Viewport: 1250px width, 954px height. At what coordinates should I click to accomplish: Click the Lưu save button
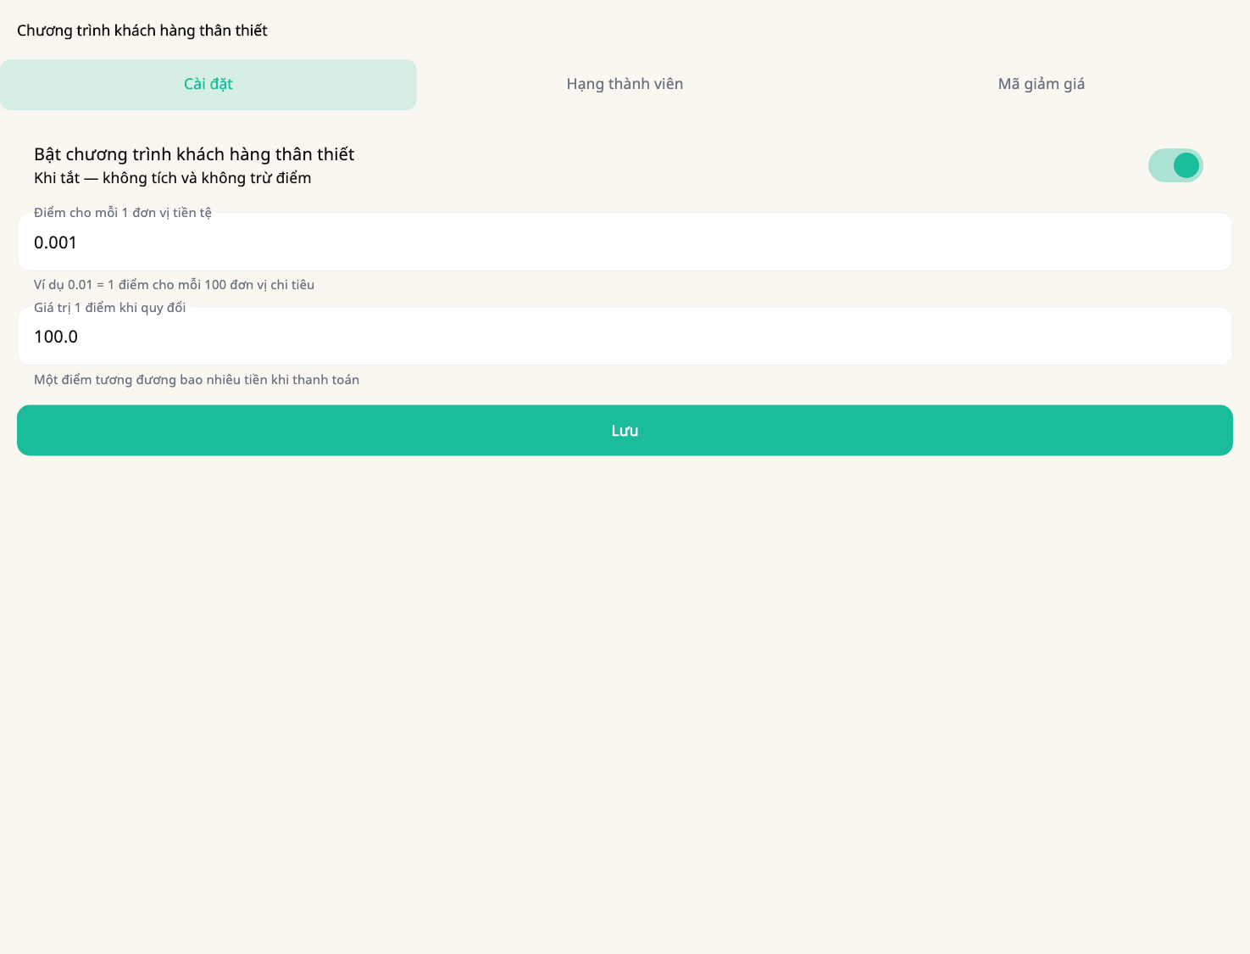[x=625, y=431]
